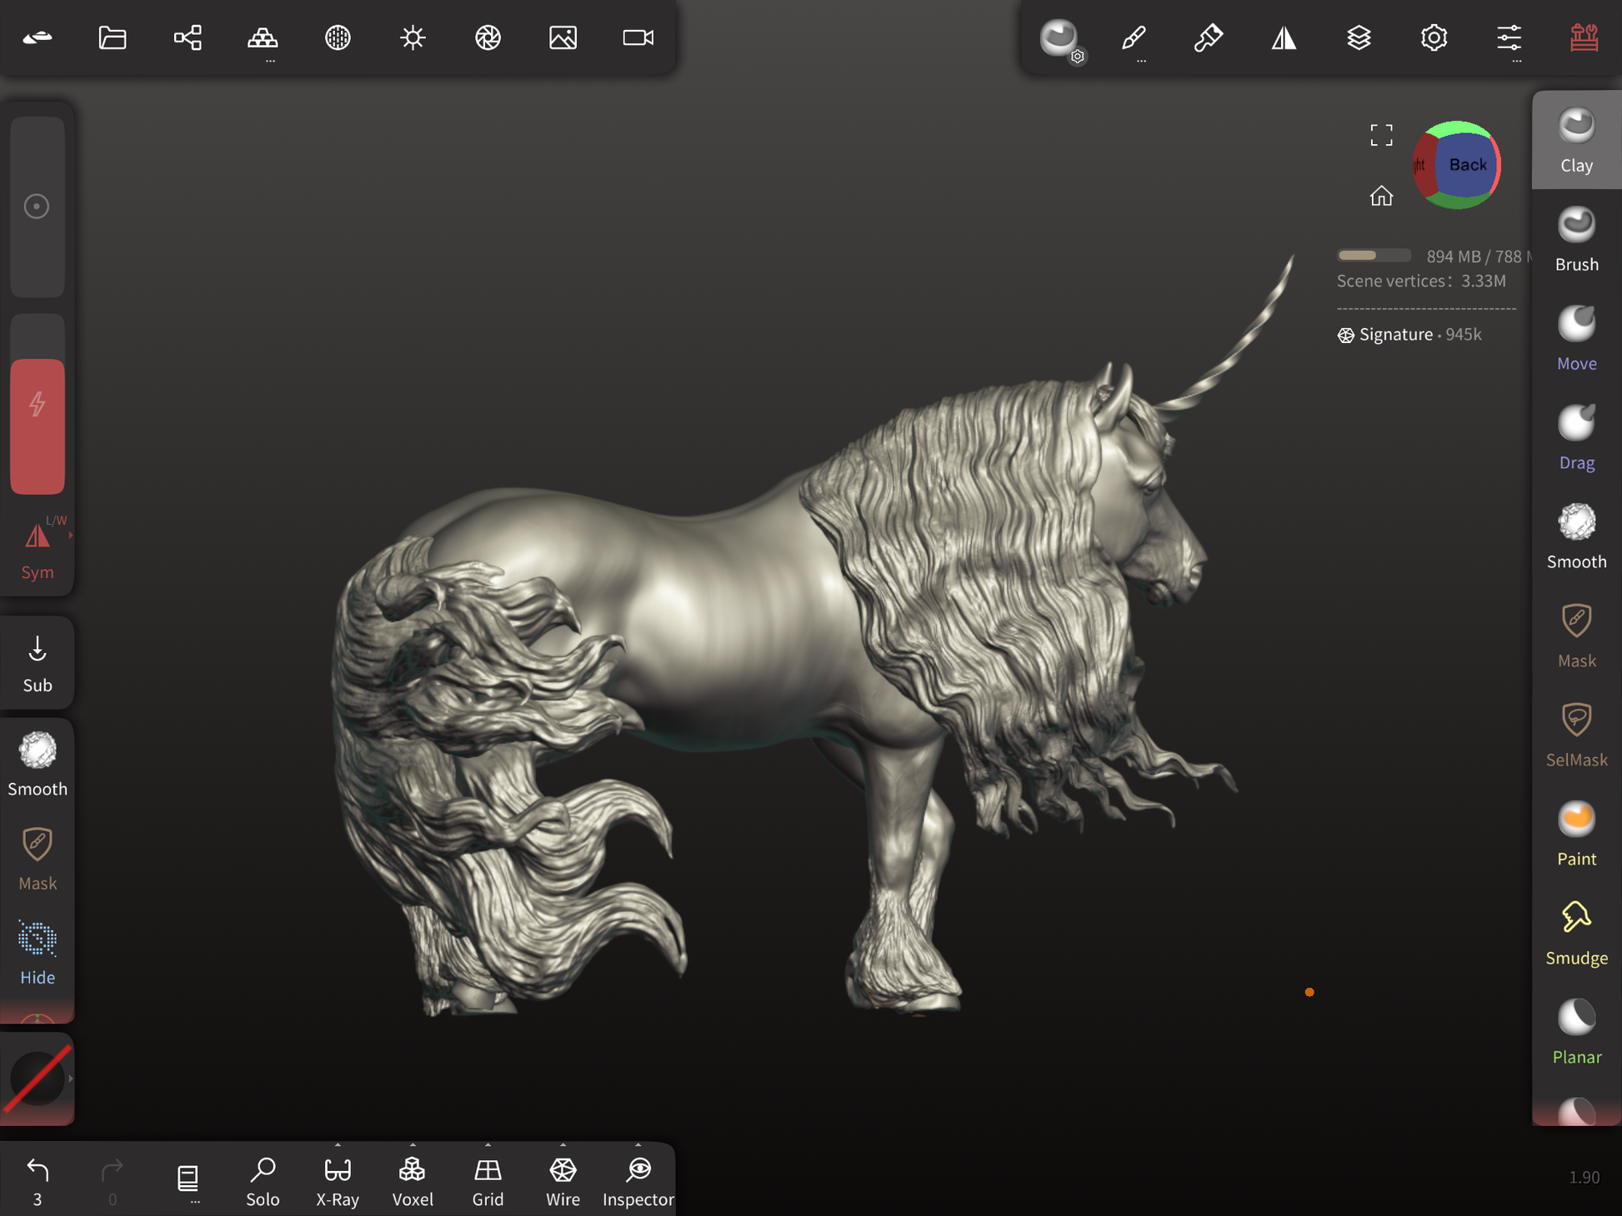The width and height of the screenshot is (1622, 1216).
Task: Expand the X-Ray options arrow
Action: click(x=338, y=1145)
